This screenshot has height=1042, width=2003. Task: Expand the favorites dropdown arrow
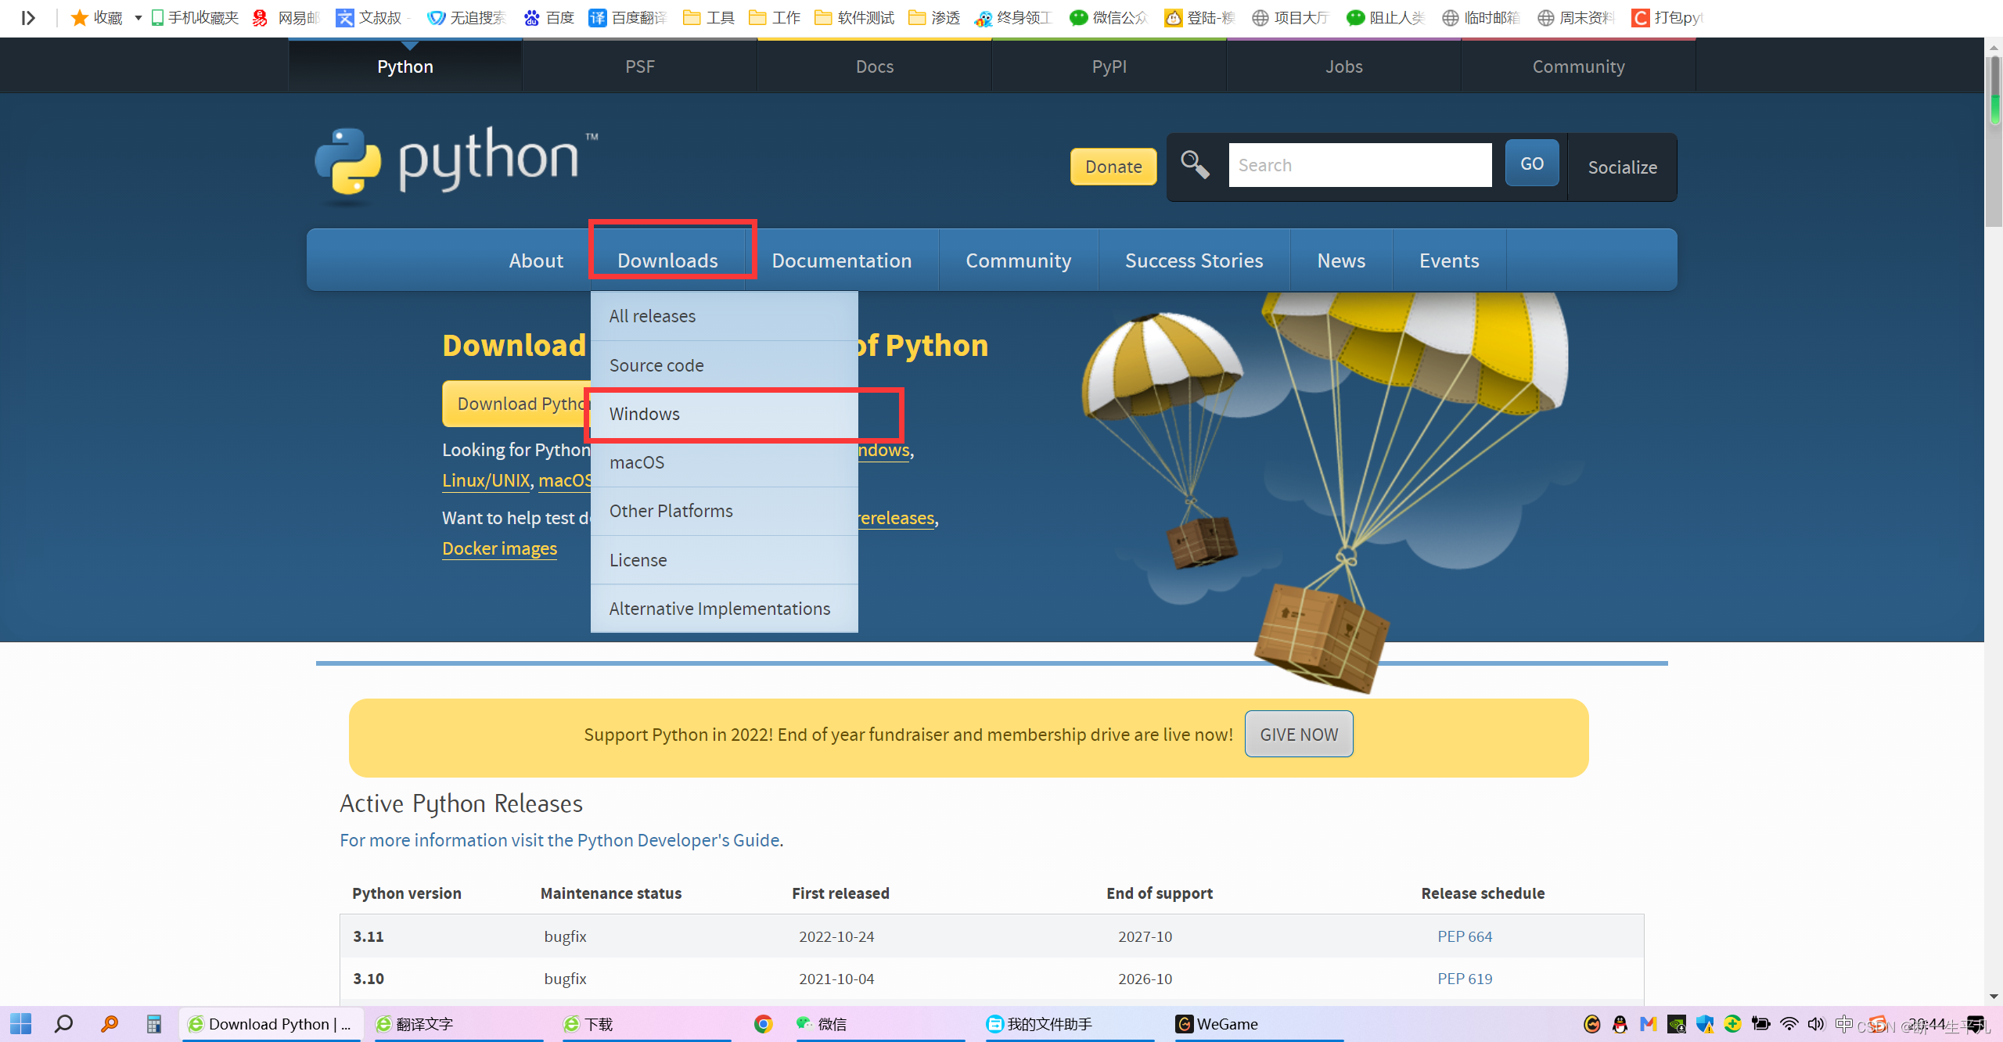[138, 17]
